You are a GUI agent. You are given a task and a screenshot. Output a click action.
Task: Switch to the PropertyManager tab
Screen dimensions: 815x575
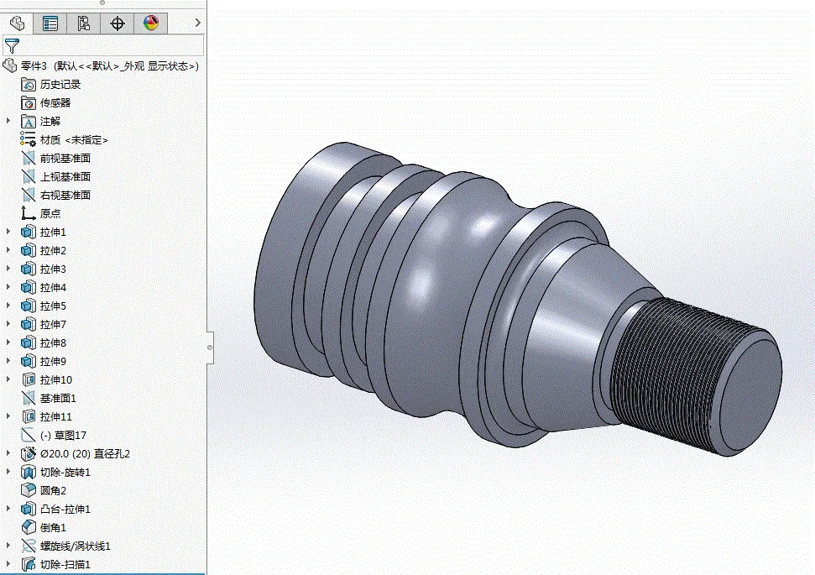pos(50,24)
